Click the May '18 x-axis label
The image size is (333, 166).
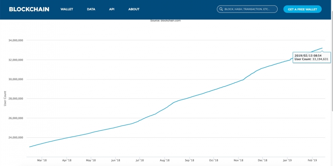[x=91, y=160]
